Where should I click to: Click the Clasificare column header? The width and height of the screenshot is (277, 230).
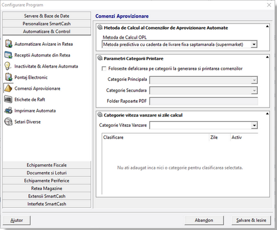[155, 137]
